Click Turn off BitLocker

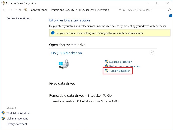(119, 71)
